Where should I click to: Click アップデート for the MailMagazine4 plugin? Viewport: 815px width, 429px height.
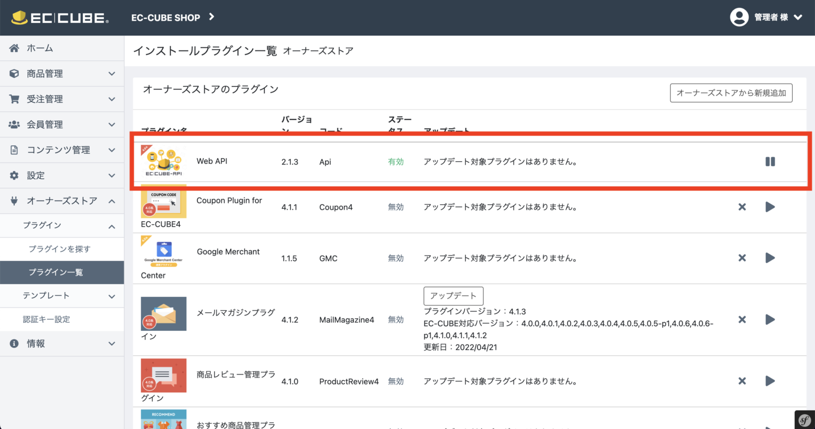[453, 296]
